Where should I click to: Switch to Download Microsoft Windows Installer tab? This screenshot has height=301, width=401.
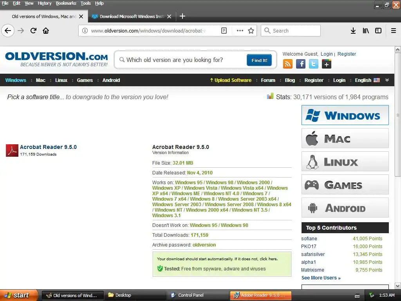(x=132, y=16)
